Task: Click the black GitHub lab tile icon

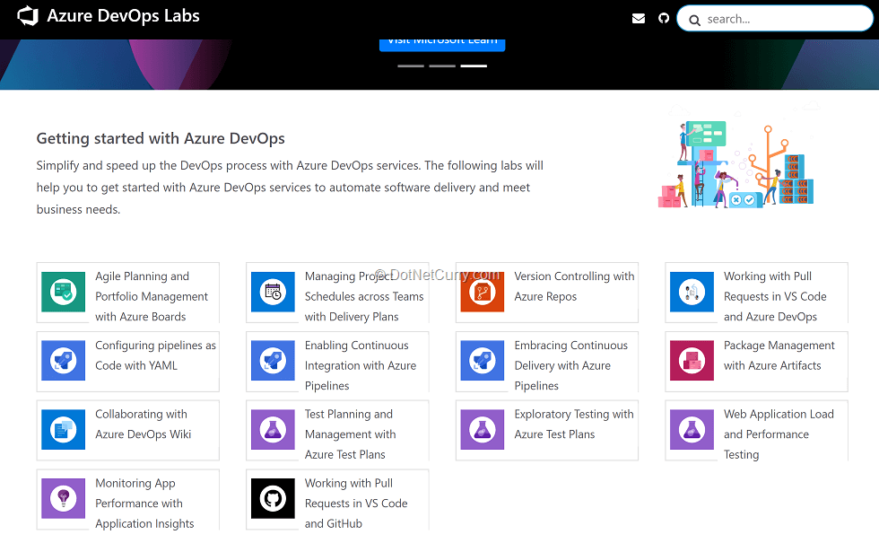Action: tap(273, 498)
